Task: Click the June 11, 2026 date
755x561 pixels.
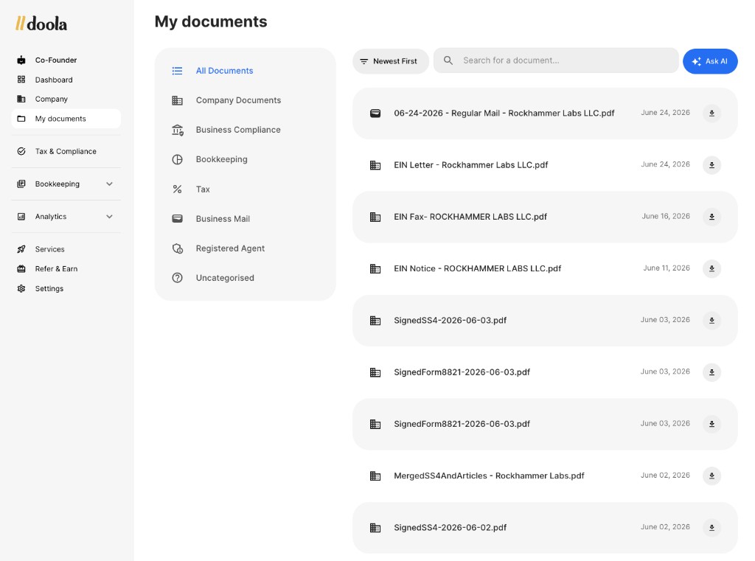Action: click(x=667, y=268)
